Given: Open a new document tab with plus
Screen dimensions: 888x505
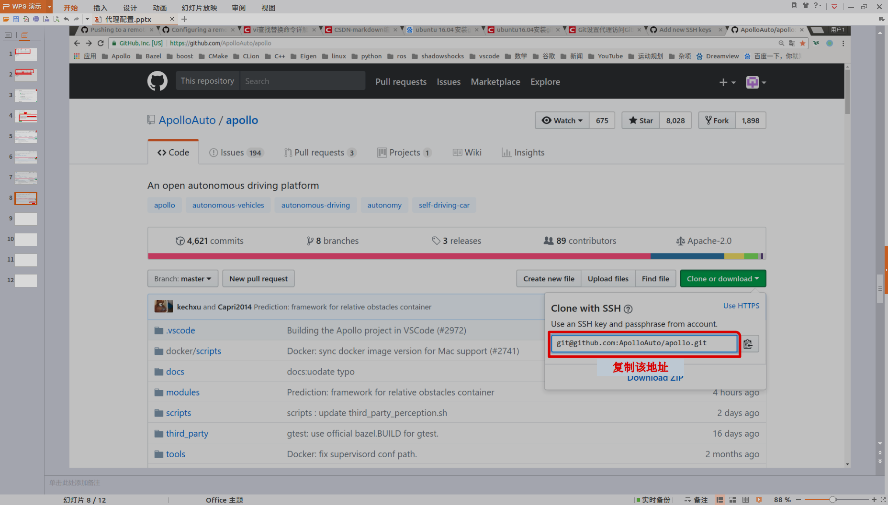Looking at the screenshot, I should coord(184,19).
